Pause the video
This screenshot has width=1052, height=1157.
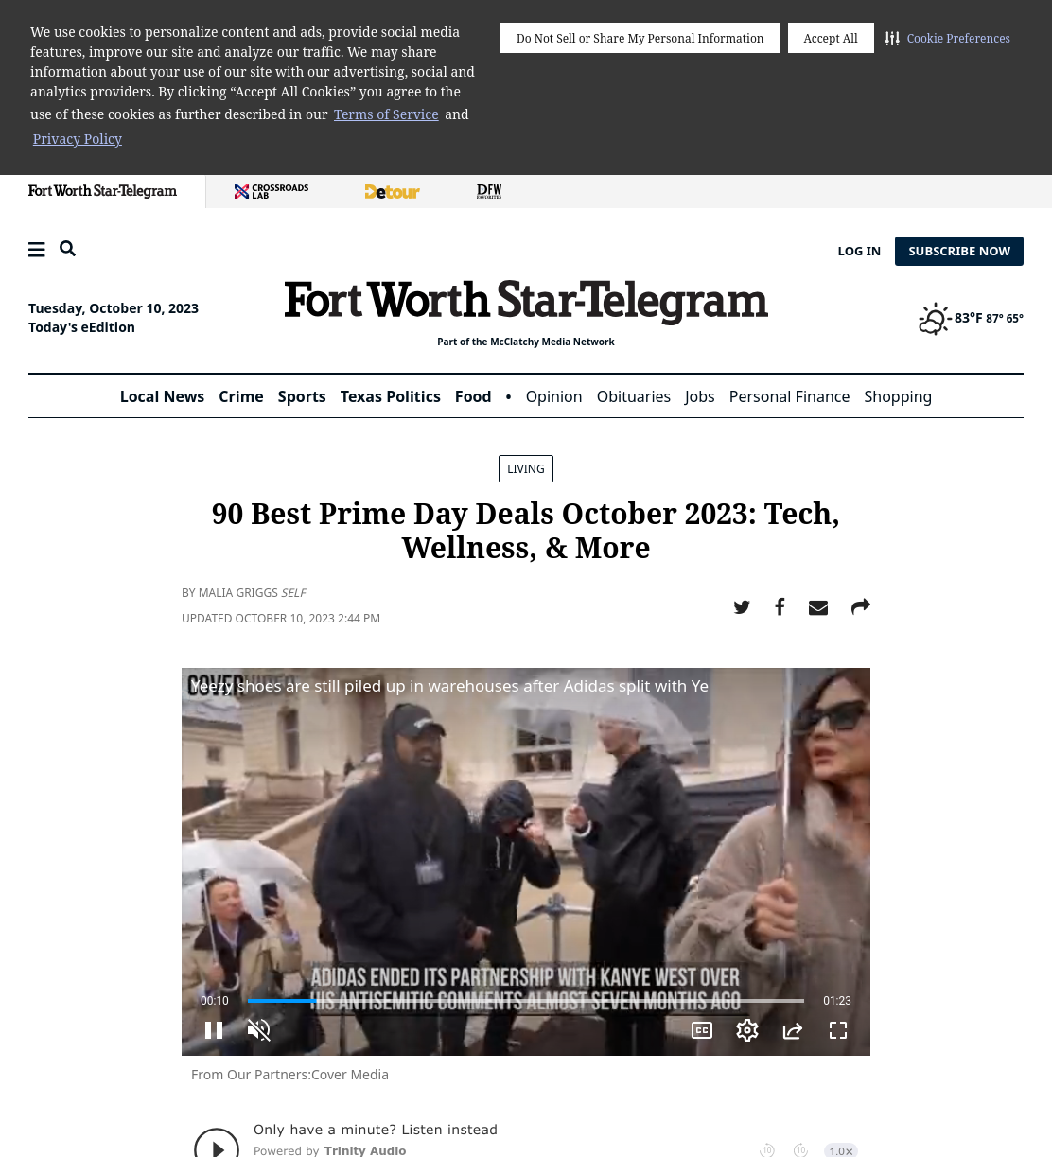pyautogui.click(x=214, y=1030)
